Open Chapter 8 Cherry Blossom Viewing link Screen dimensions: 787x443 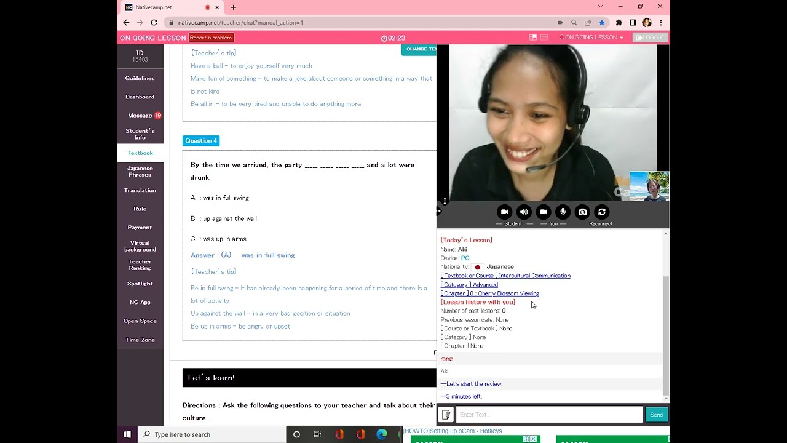tap(489, 293)
